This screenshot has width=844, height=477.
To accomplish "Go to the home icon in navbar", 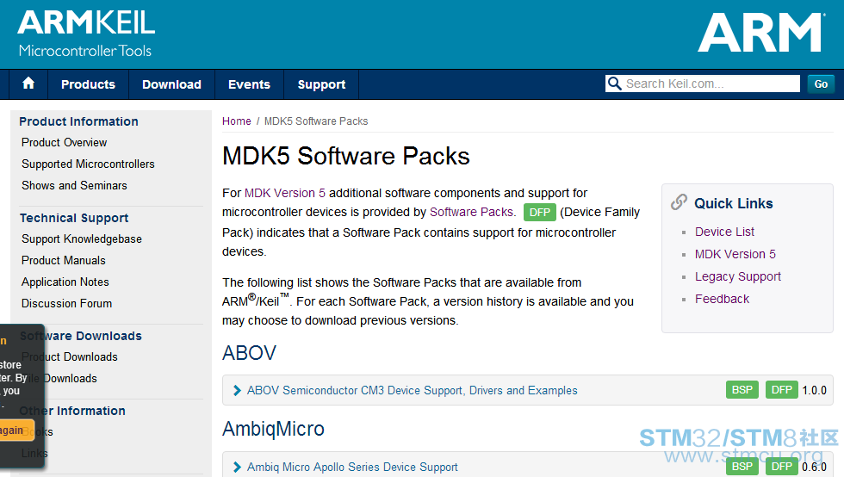I will pos(28,84).
